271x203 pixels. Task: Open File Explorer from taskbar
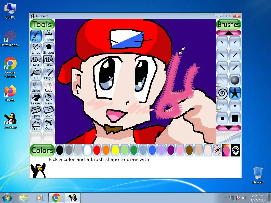click(24, 198)
